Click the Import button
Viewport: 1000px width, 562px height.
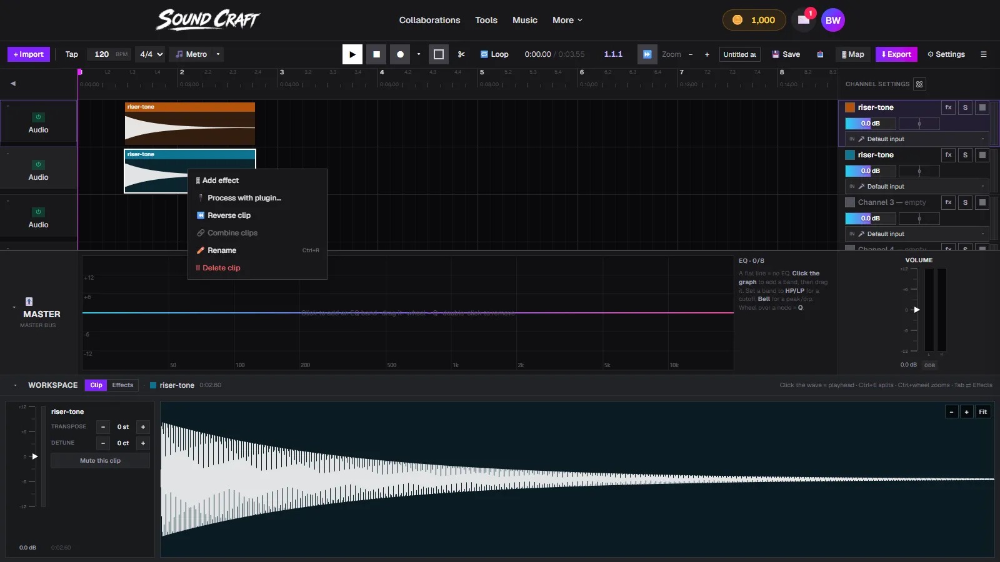click(x=29, y=54)
